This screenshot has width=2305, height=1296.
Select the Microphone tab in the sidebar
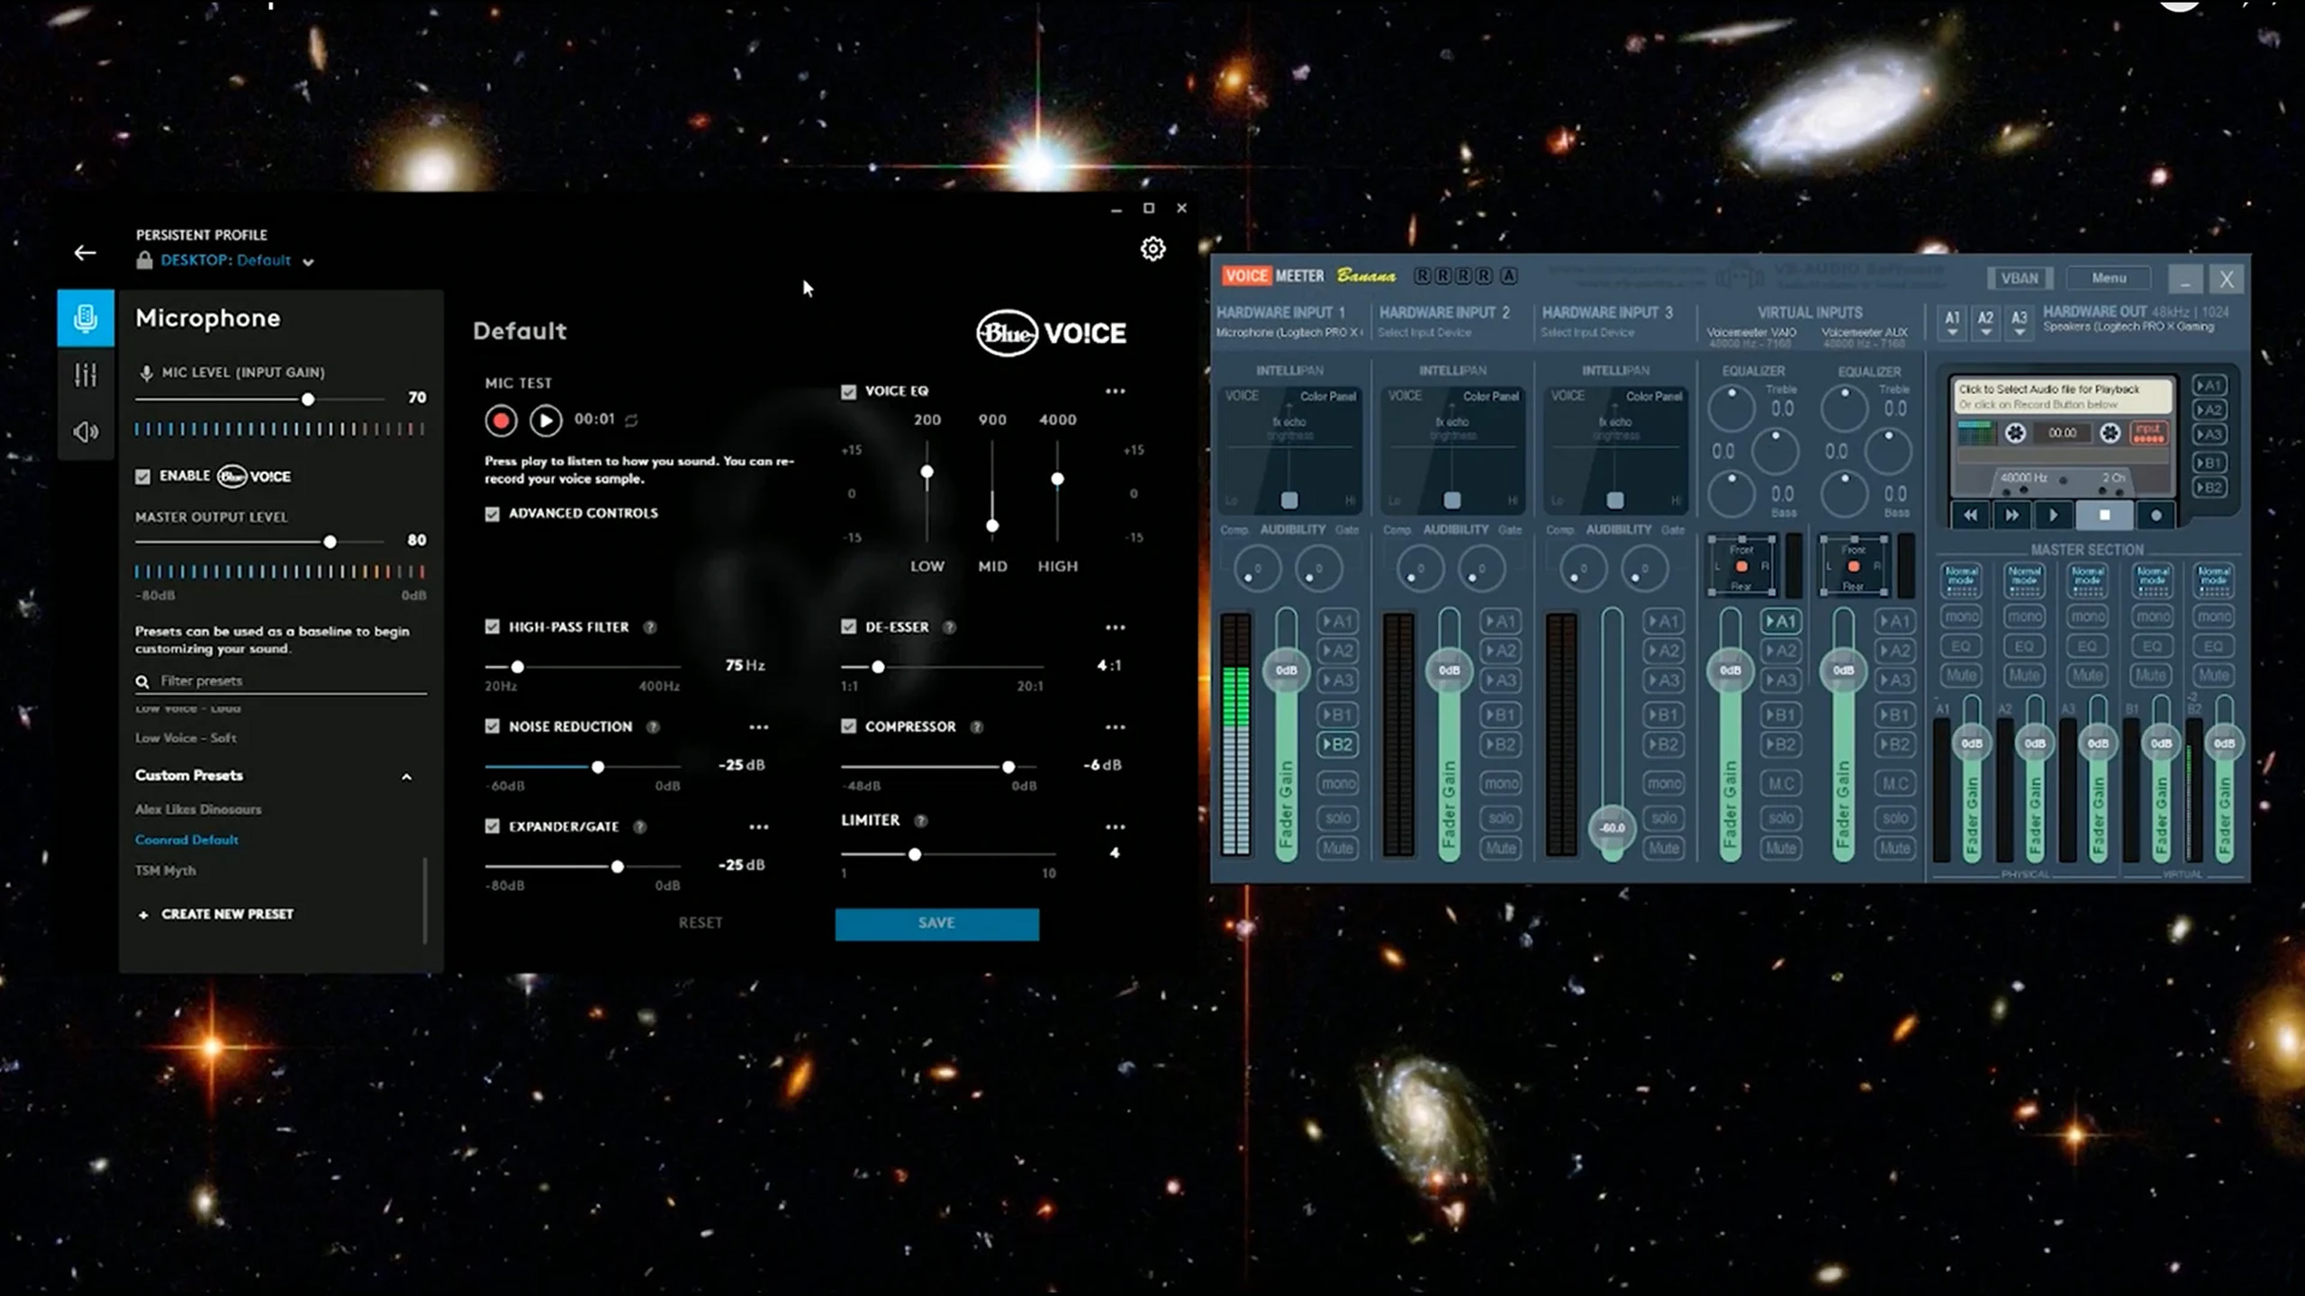tap(86, 318)
